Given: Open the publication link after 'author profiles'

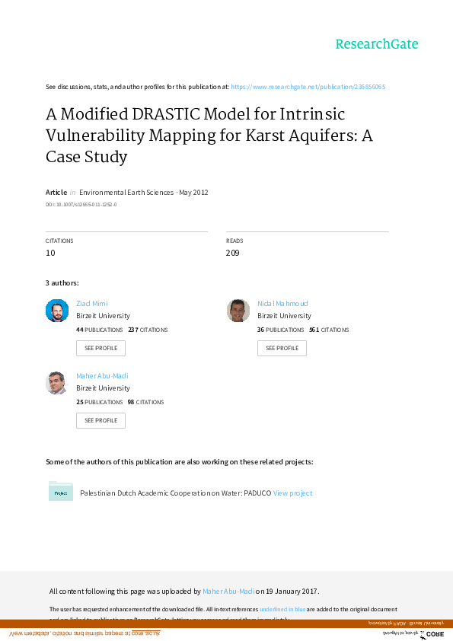Looking at the screenshot, I should tap(308, 86).
